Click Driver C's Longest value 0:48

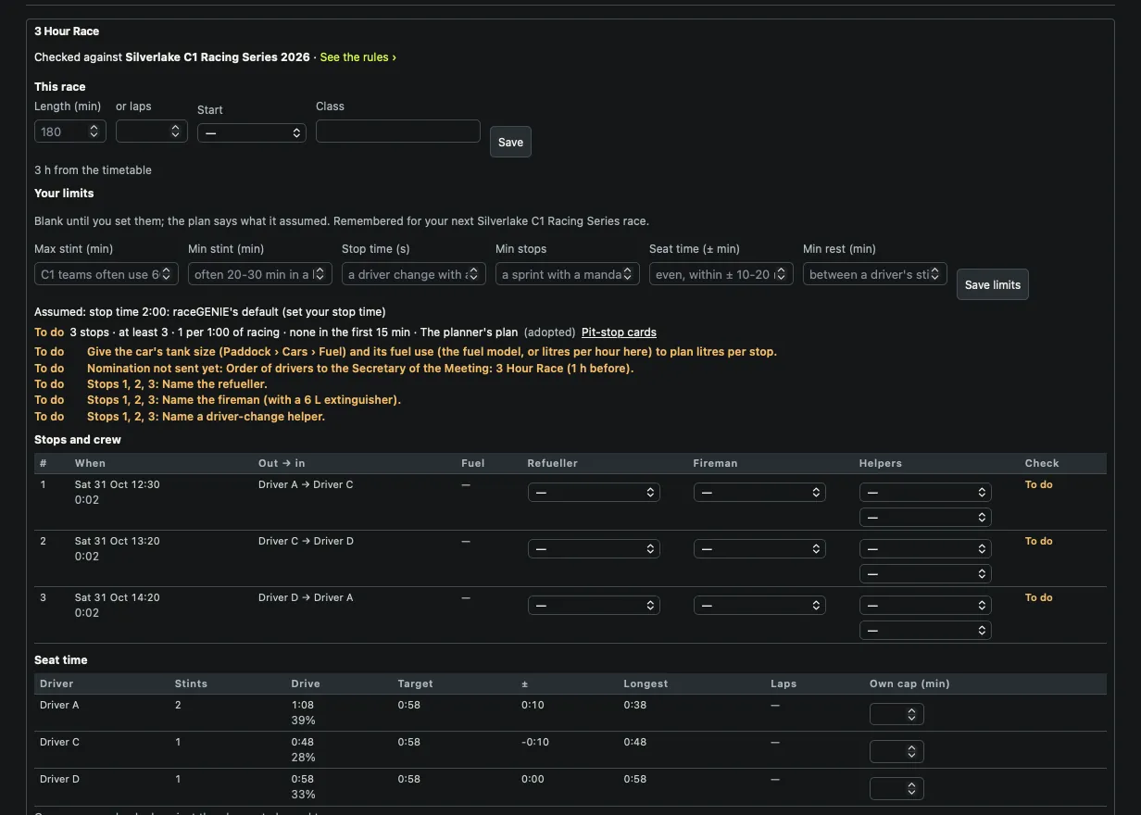pyautogui.click(x=635, y=742)
